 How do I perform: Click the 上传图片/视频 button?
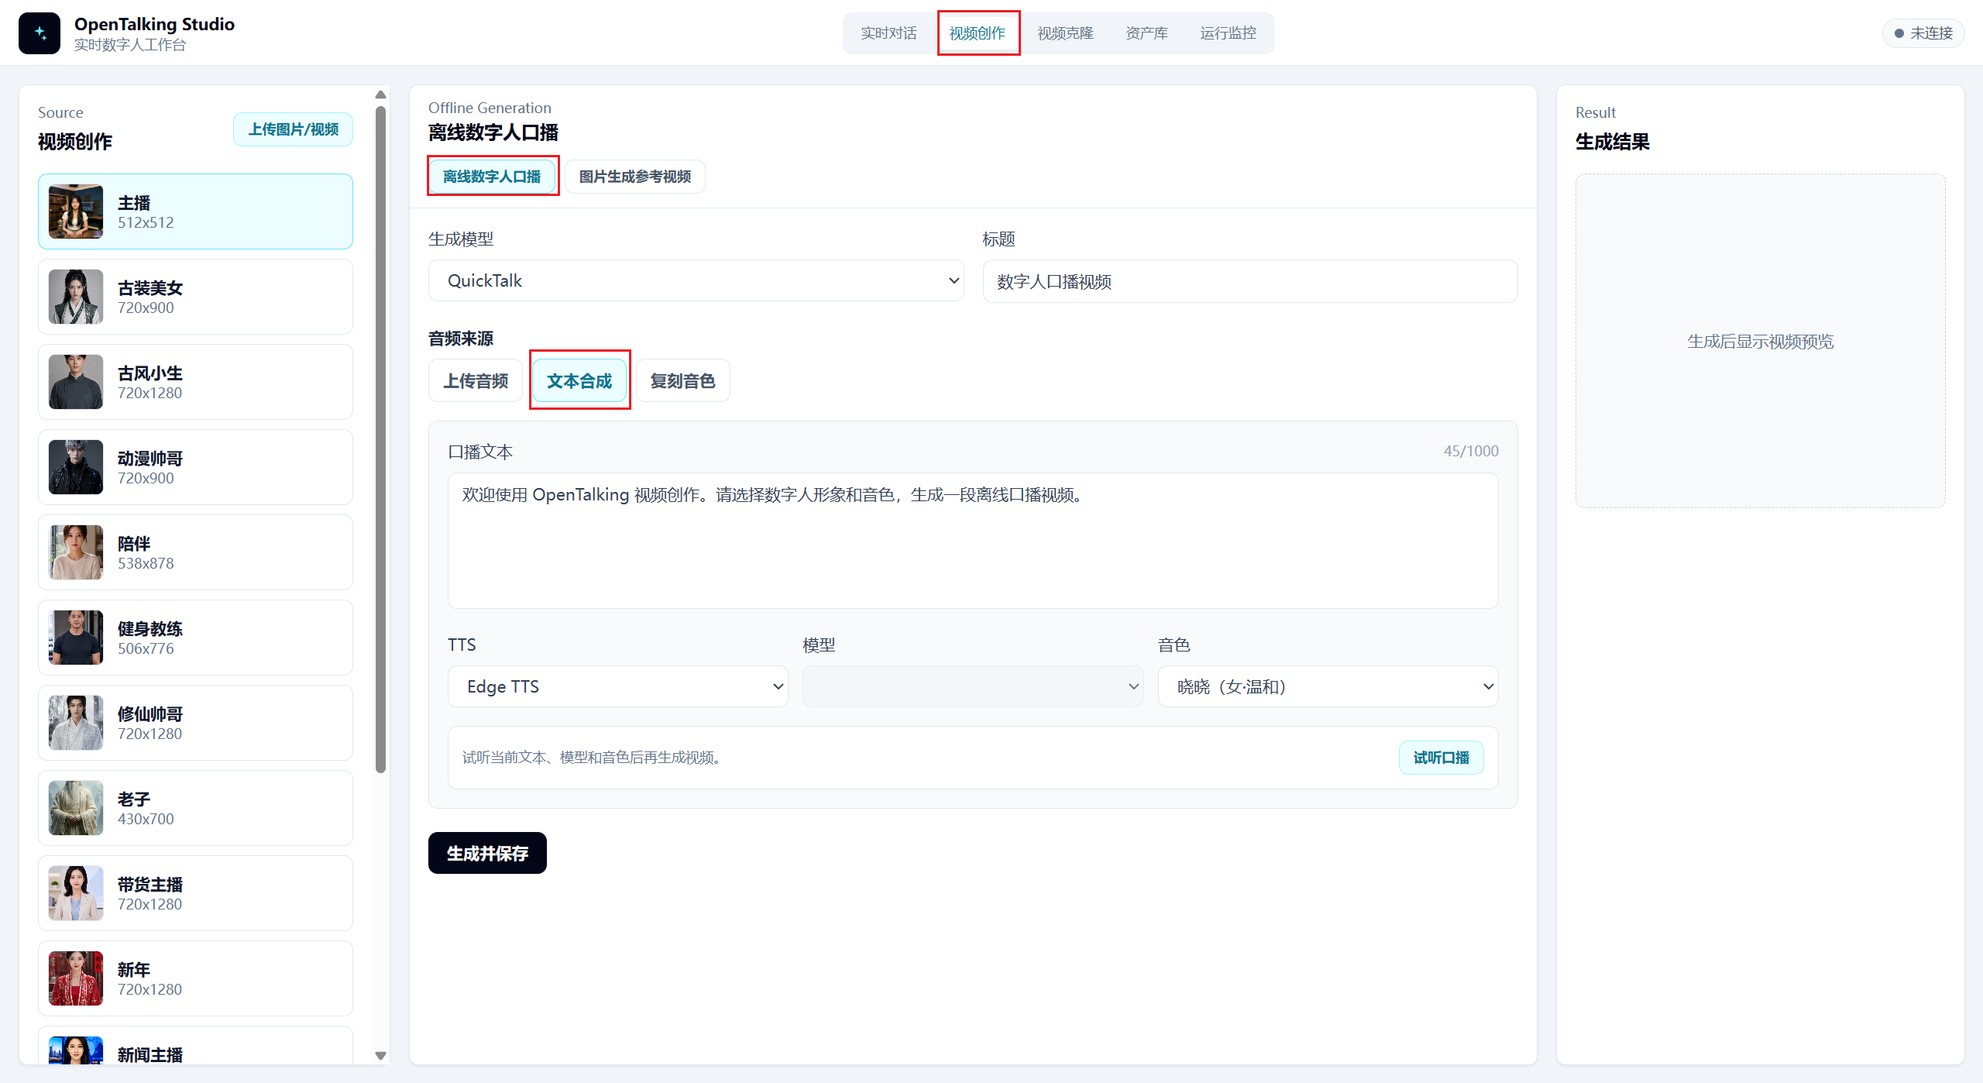click(x=293, y=129)
